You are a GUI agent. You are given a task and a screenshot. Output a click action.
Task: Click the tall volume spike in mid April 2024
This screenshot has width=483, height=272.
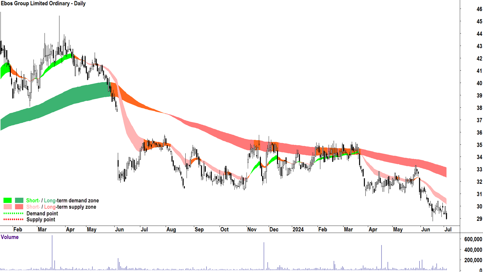click(x=381, y=257)
